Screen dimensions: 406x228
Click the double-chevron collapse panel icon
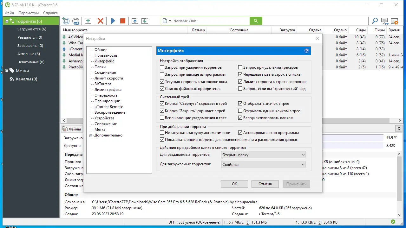(399, 128)
